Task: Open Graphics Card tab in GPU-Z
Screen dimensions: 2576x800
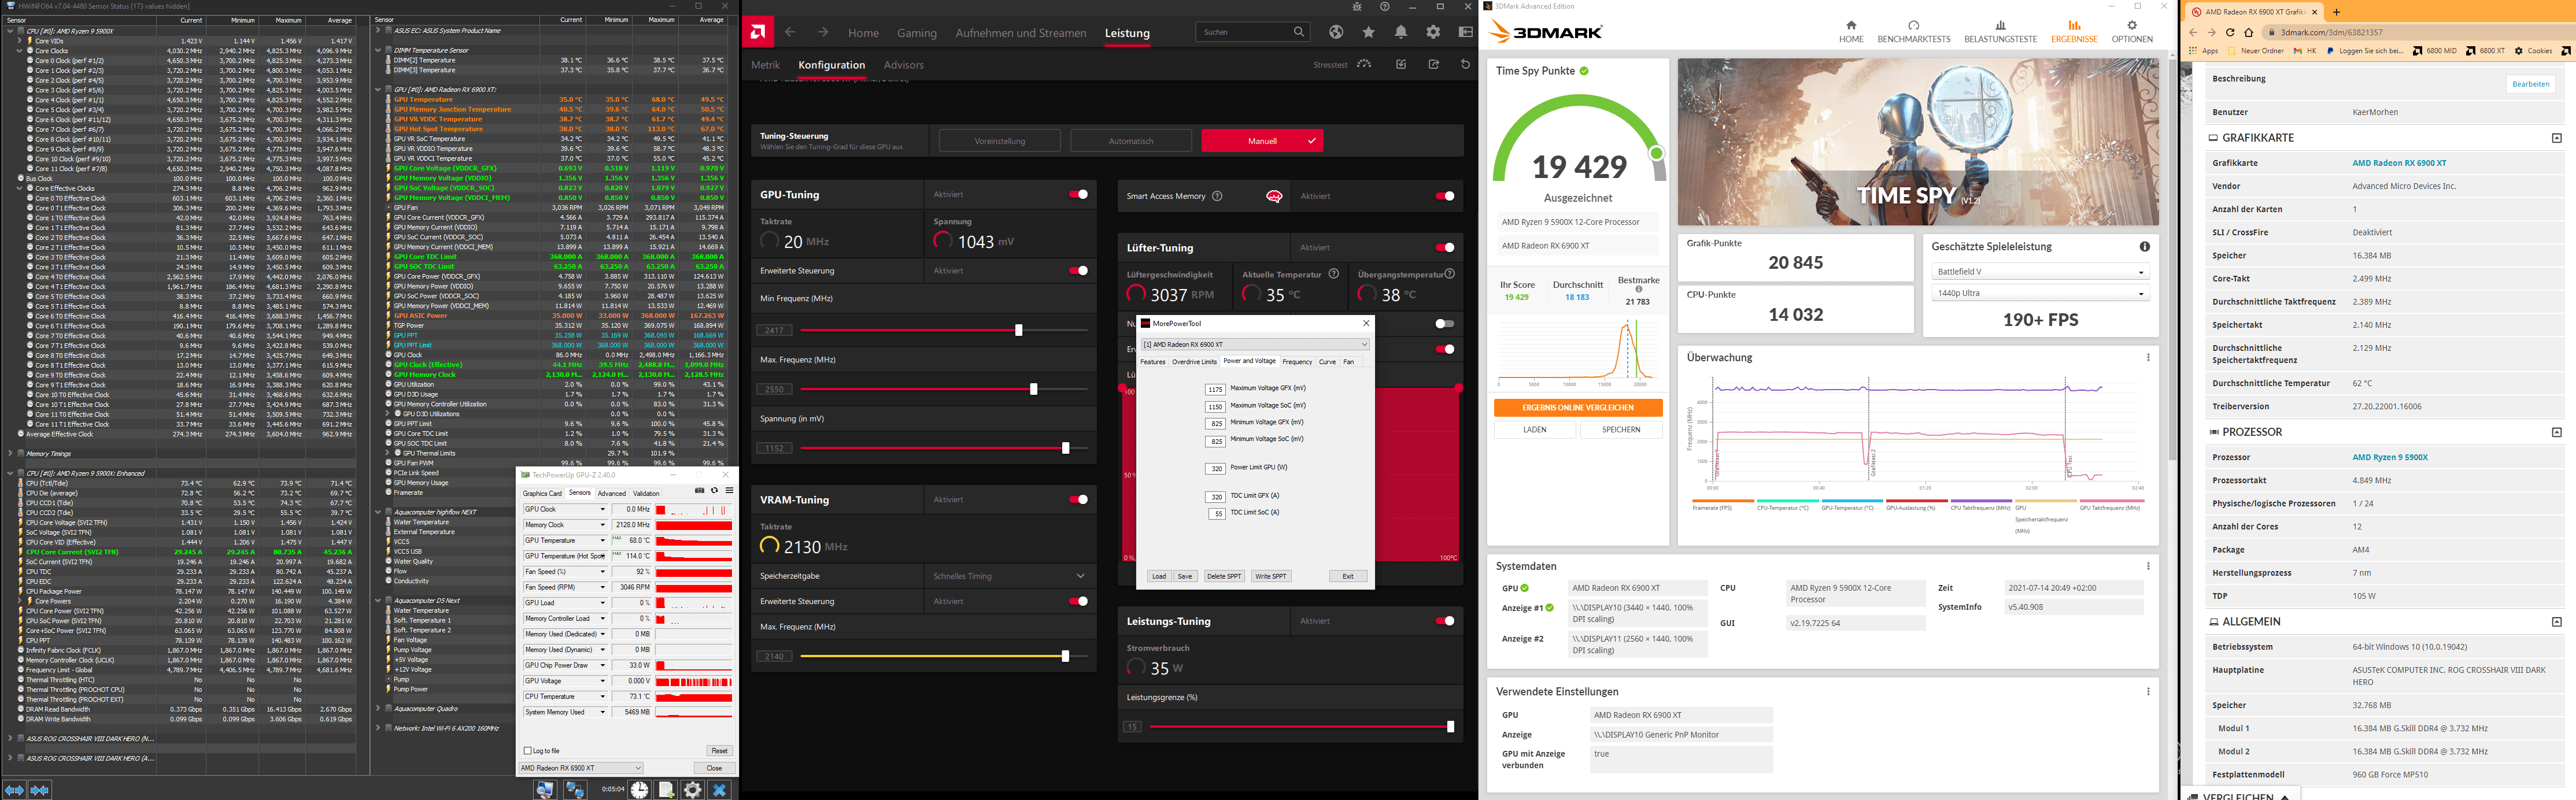Action: point(542,493)
